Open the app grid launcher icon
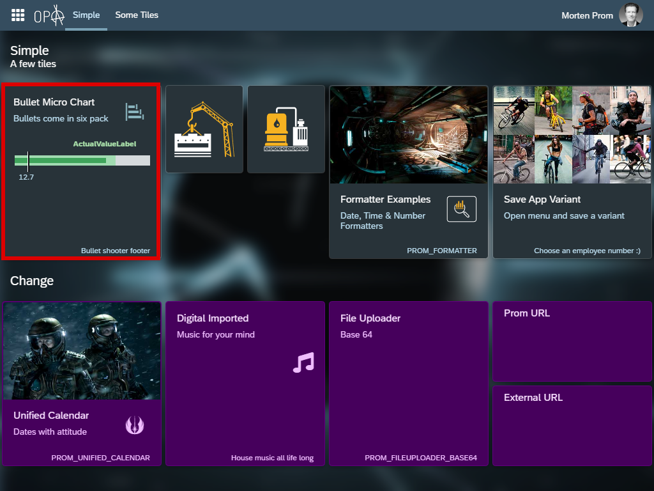Viewport: 654px width, 491px height. (x=18, y=15)
